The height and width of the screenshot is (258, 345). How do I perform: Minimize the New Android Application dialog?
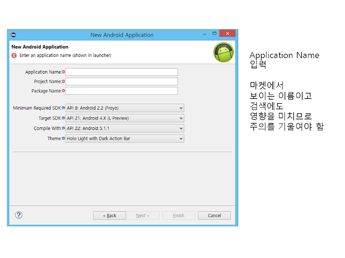click(205, 34)
